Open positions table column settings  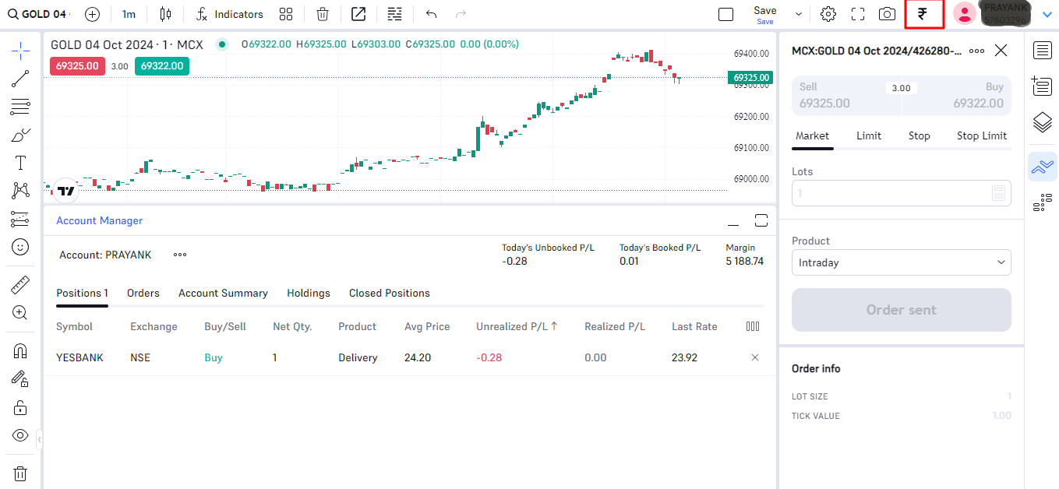point(753,327)
